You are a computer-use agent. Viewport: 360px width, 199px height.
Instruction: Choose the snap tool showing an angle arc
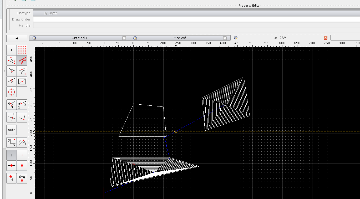[12, 71]
